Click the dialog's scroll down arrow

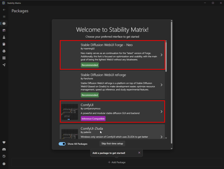172,148
